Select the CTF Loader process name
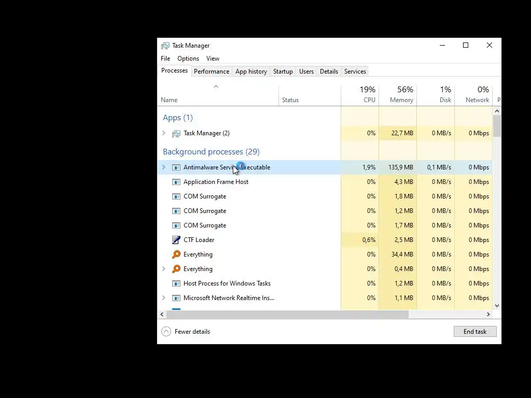The image size is (531, 398). [199, 240]
